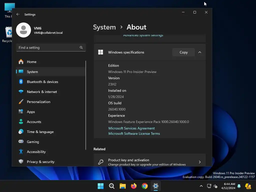The height and width of the screenshot is (192, 256).
Task: Click the VM6 user avatar
Action: pyautogui.click(x=23, y=30)
